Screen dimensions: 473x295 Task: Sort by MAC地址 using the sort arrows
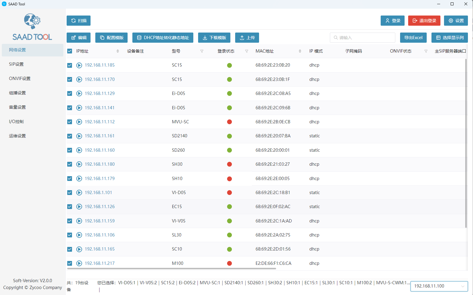pos(300,51)
